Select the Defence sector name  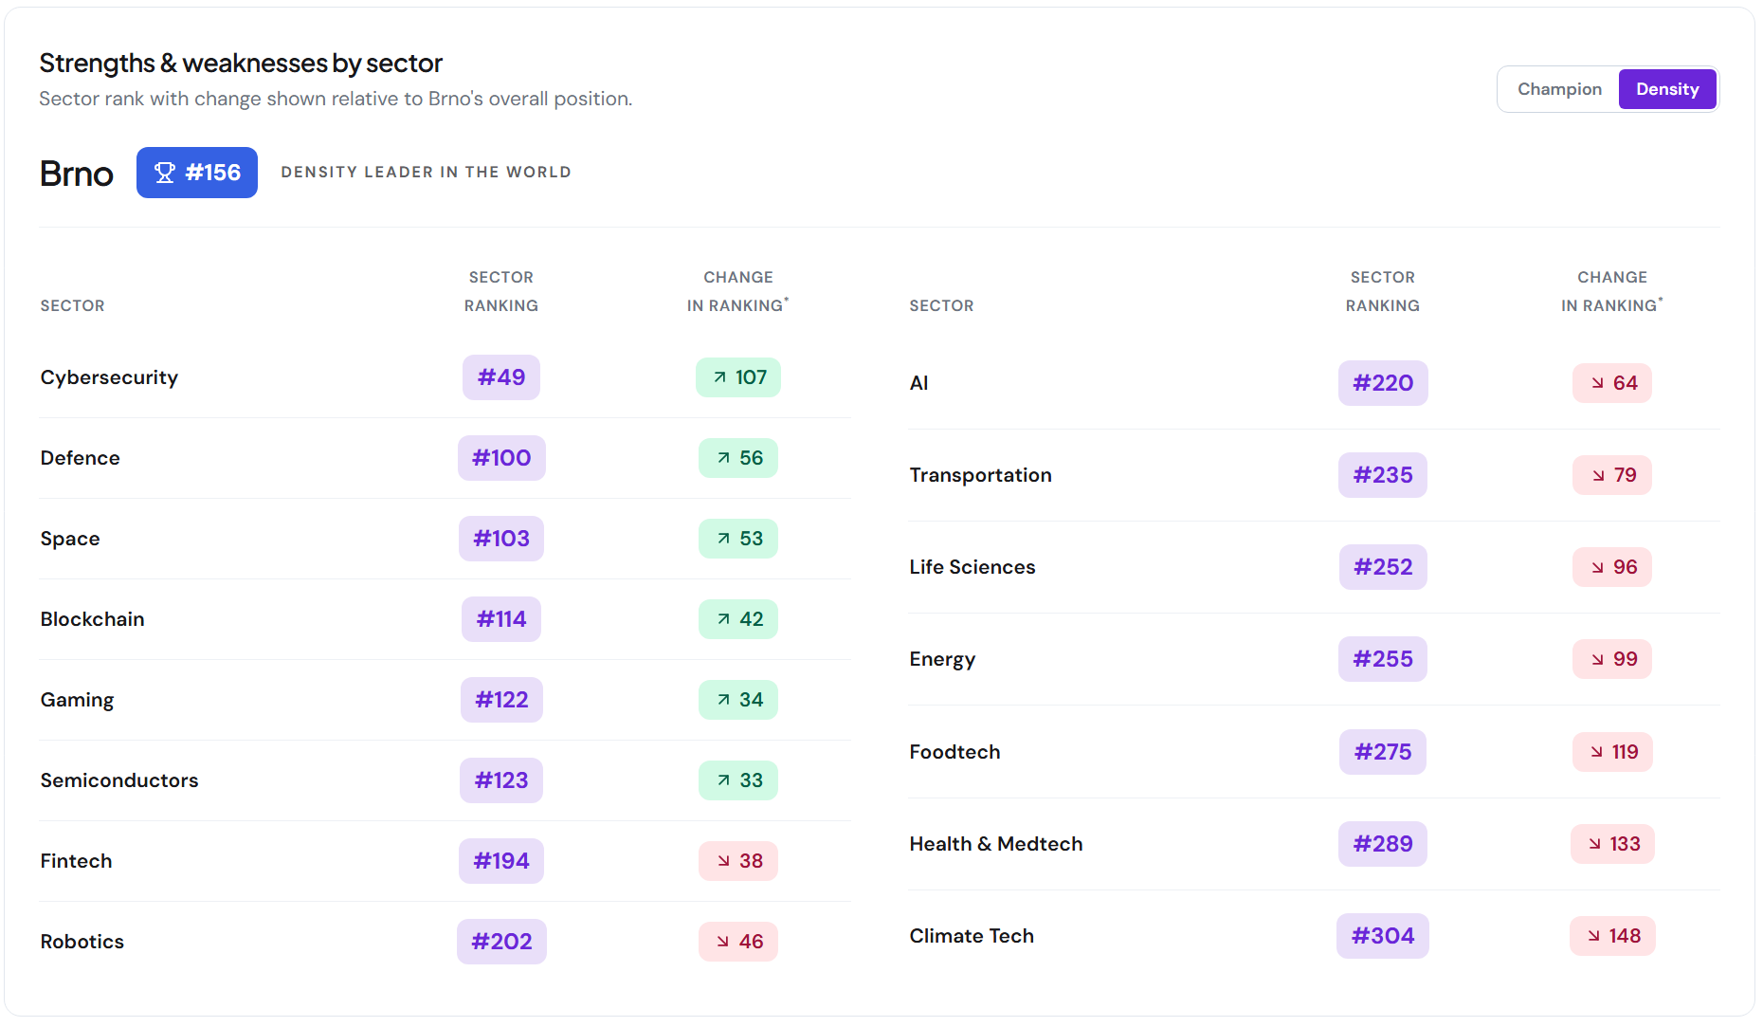81,458
